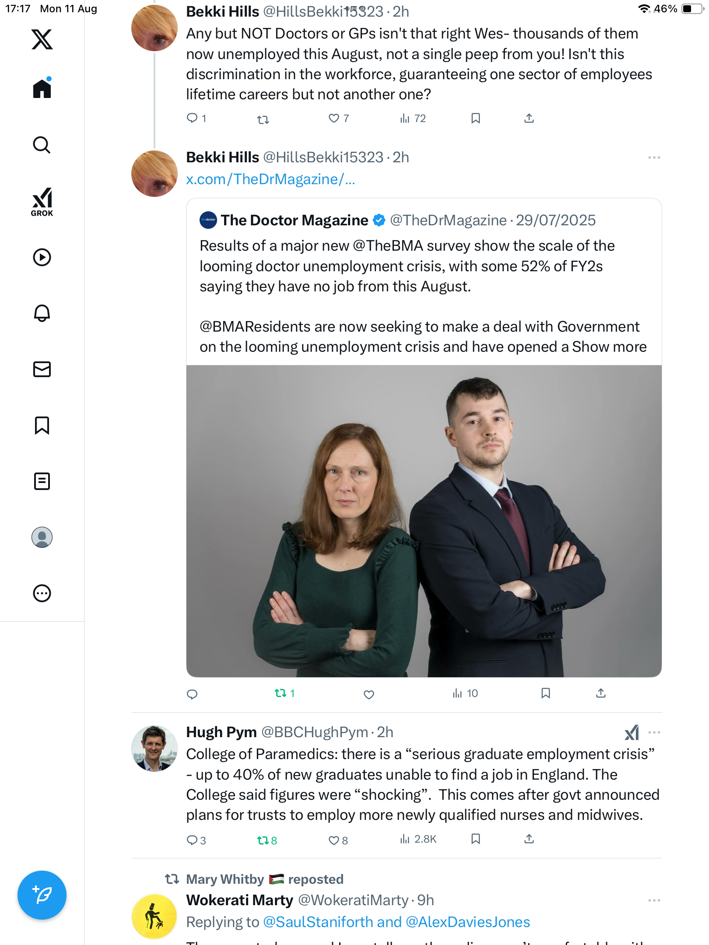Expand Show more in quoted post
Viewport: 709px width, 945px height.
[x=609, y=346]
